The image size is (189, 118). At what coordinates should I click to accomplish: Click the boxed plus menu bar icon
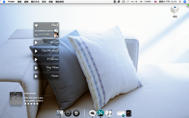[x=123, y=2]
